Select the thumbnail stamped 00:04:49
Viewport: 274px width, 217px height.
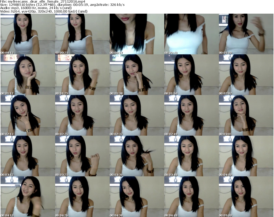point(192,197)
